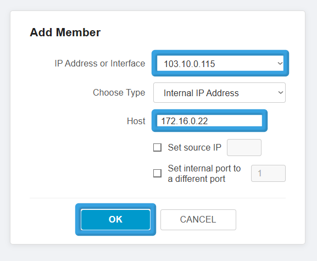The width and height of the screenshot is (317, 261).
Task: Click the chevron arrow beside Internal IP Address
Action: tap(280, 93)
